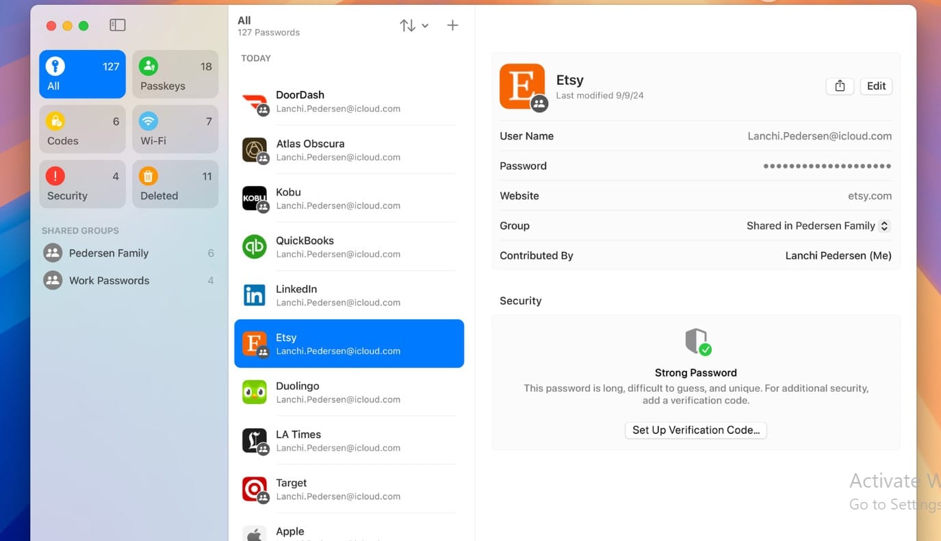Viewport: 941px width, 541px height.
Task: Click the Deleted trash icon
Action: tap(149, 176)
